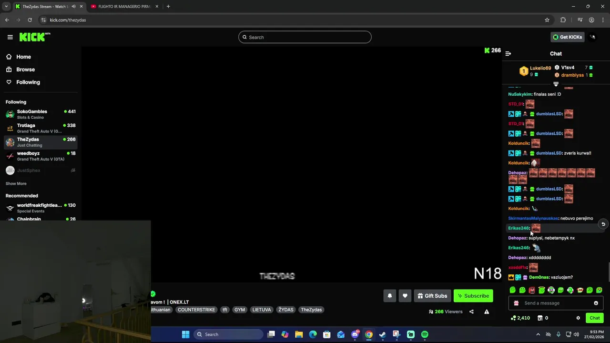The image size is (610, 343).
Task: Click the address bar URL
Action: [68, 20]
